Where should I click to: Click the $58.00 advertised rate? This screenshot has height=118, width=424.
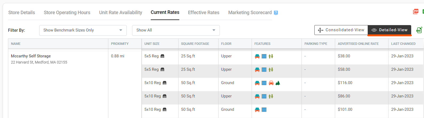coord(344,69)
